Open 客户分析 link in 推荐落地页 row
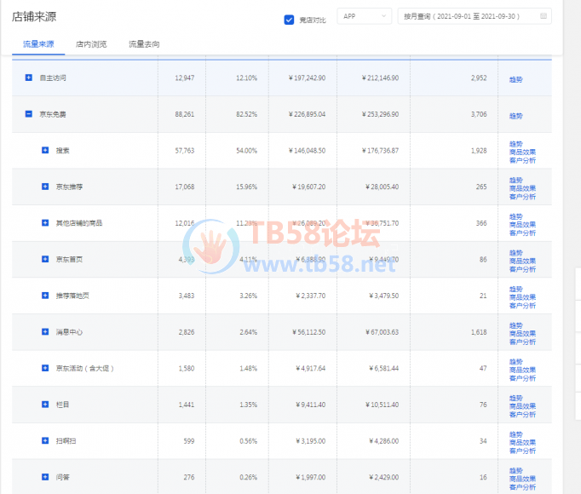Viewport: 581px width, 494px height. (x=522, y=306)
